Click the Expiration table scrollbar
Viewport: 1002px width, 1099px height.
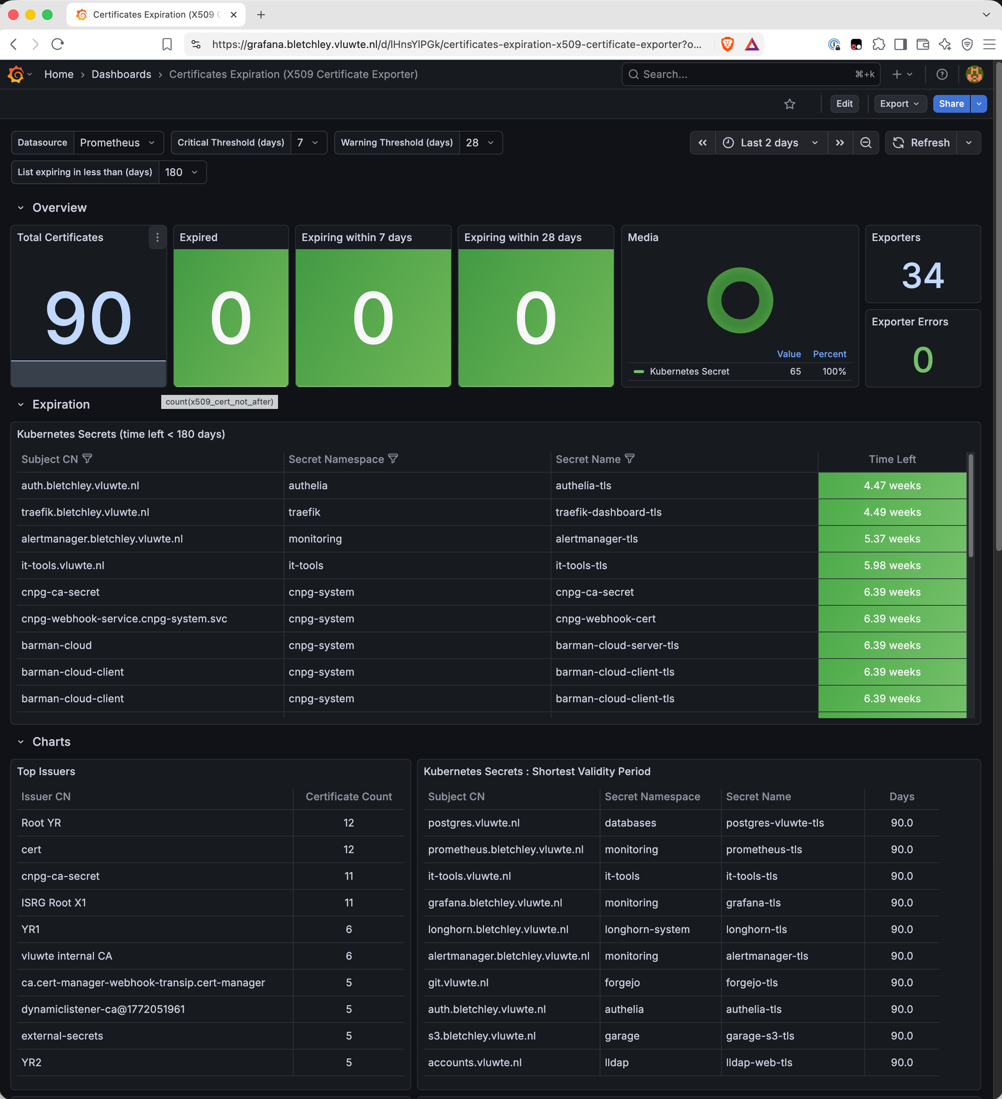(x=971, y=505)
